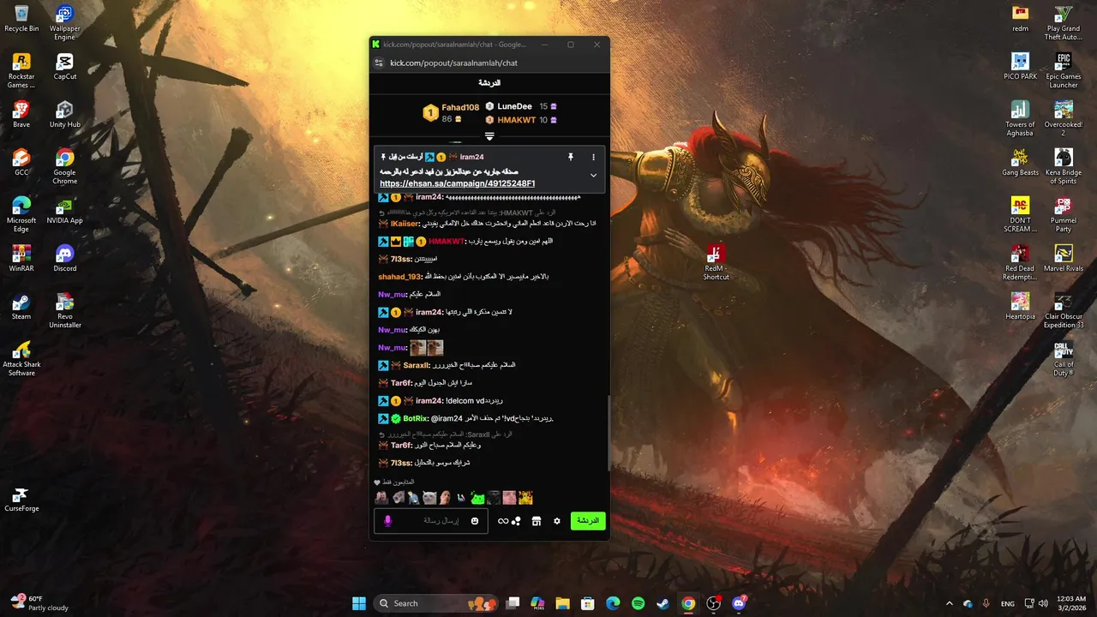1097x617 pixels.
Task: Click the infinity points icon in chat
Action: 503,521
